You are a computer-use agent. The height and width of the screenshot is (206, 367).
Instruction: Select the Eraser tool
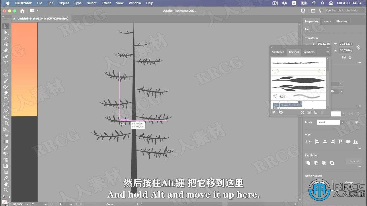click(6, 93)
